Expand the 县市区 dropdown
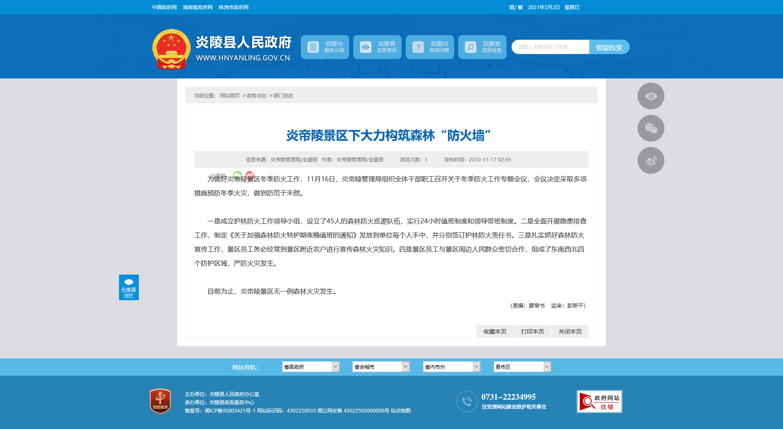Image resolution: width=783 pixels, height=429 pixels. (522, 367)
